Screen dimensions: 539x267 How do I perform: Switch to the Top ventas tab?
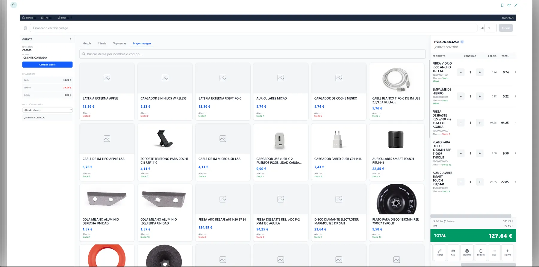tap(119, 43)
